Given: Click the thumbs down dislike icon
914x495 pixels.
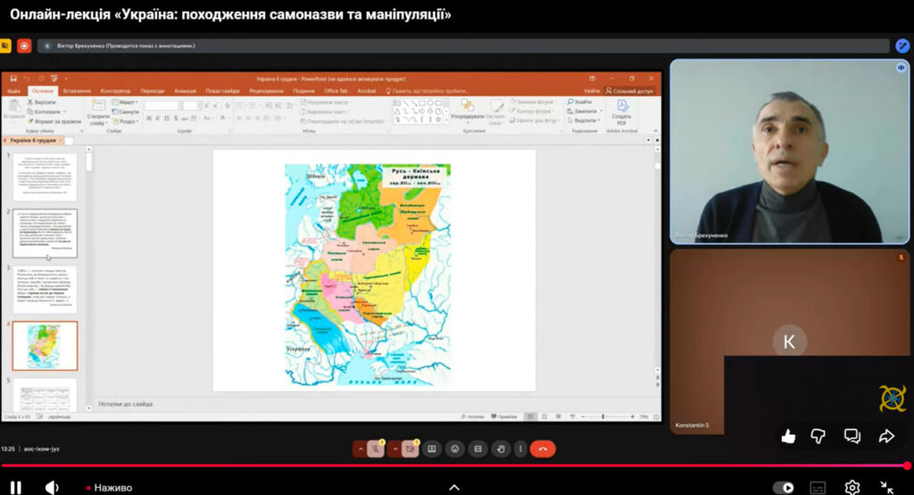Looking at the screenshot, I should (x=819, y=436).
